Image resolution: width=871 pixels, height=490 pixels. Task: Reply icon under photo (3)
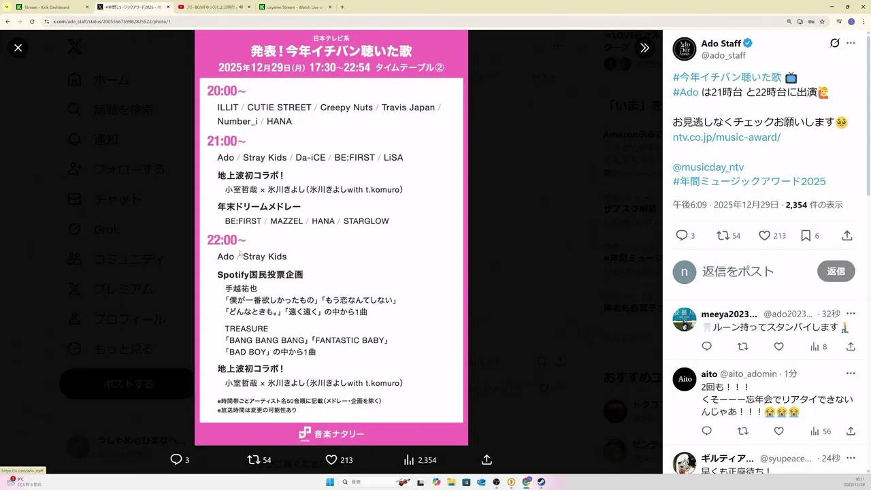[180, 459]
